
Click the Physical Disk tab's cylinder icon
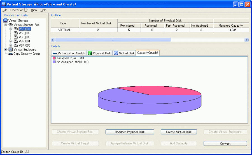(x=90, y=53)
